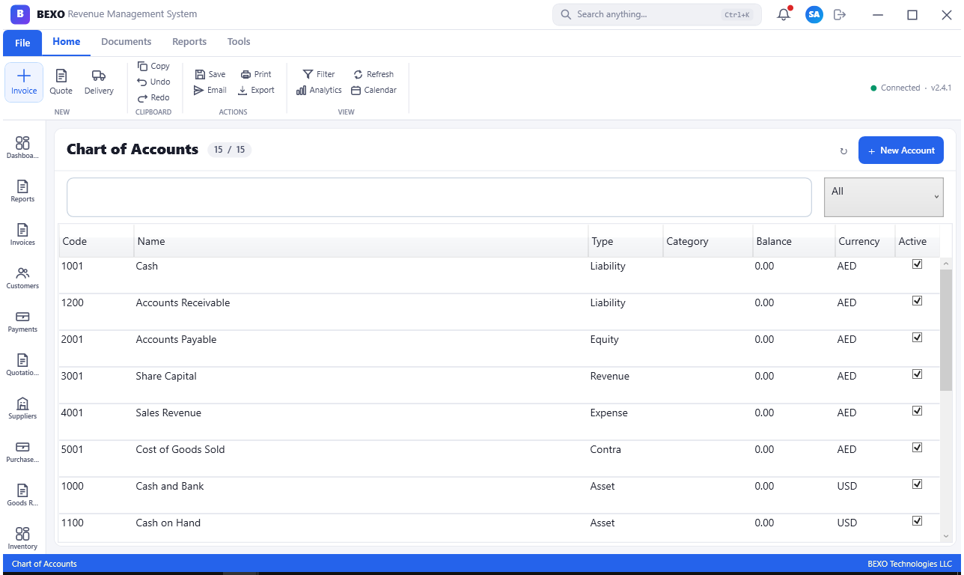Switch to the Documents tab

pos(126,42)
